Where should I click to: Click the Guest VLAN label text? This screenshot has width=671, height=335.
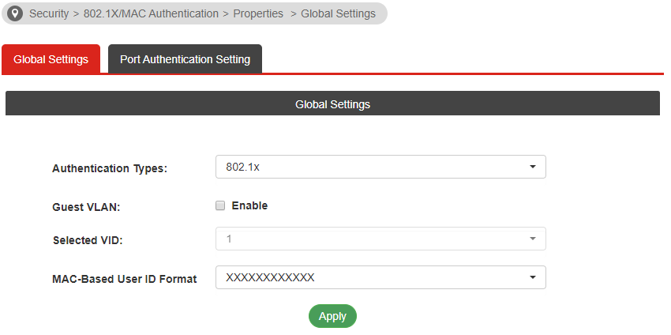[x=87, y=207]
